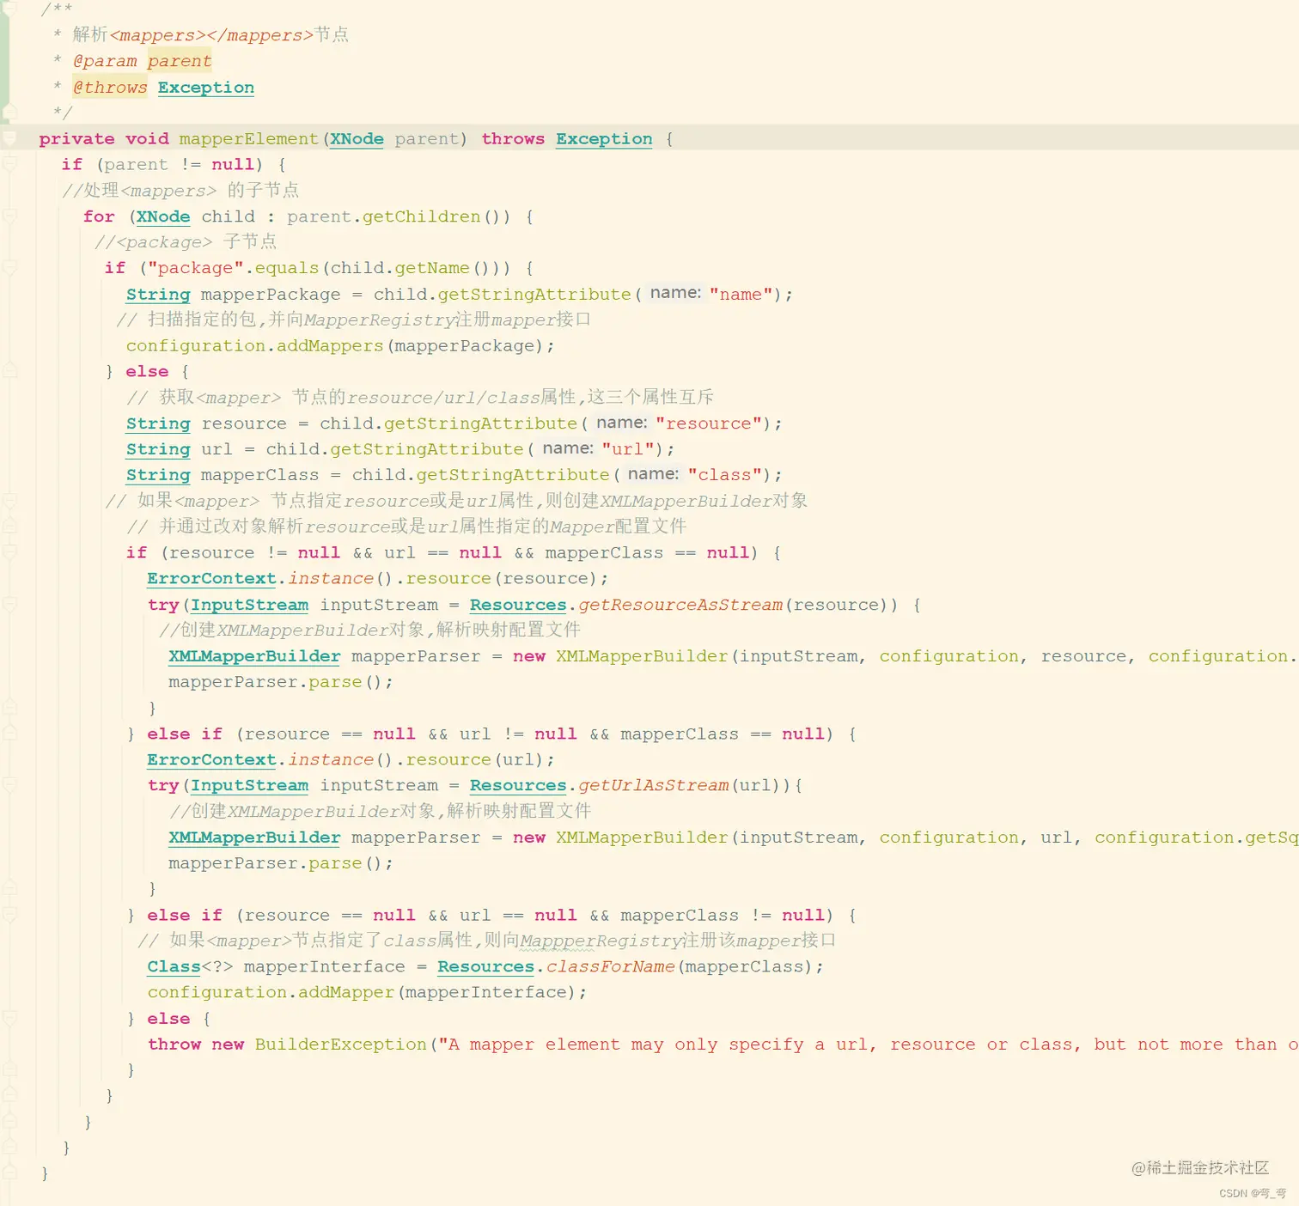
Task: Fold the getUrlAsStream try block in gutter
Action: pyautogui.click(x=9, y=785)
